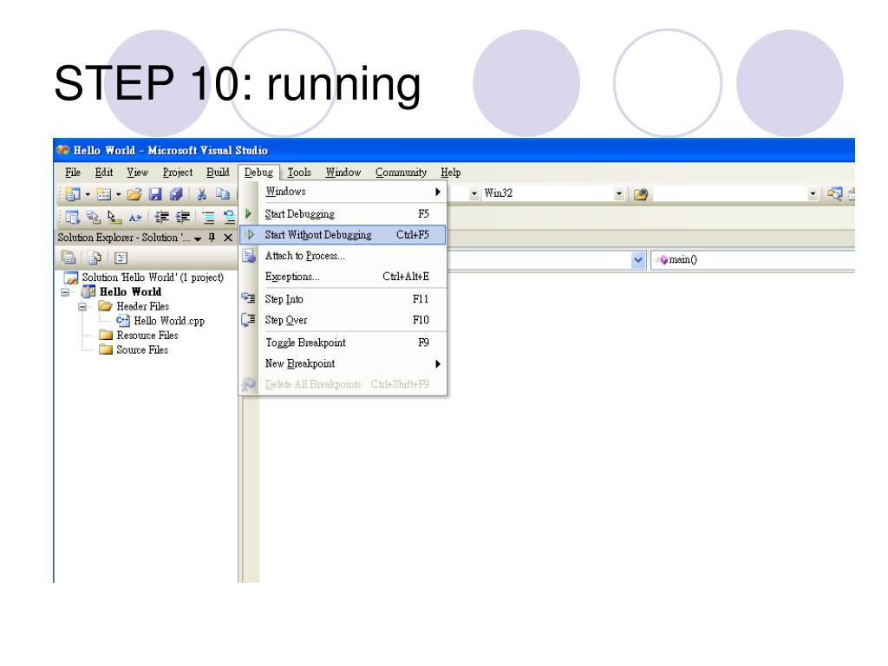Choose Start Debugging menu entry
Image resolution: width=888 pixels, height=666 pixels.
coord(343,214)
